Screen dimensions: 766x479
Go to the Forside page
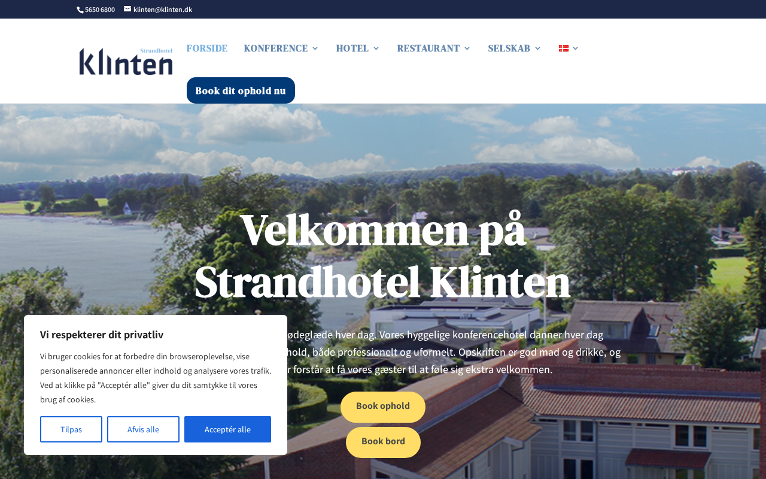[x=207, y=48]
